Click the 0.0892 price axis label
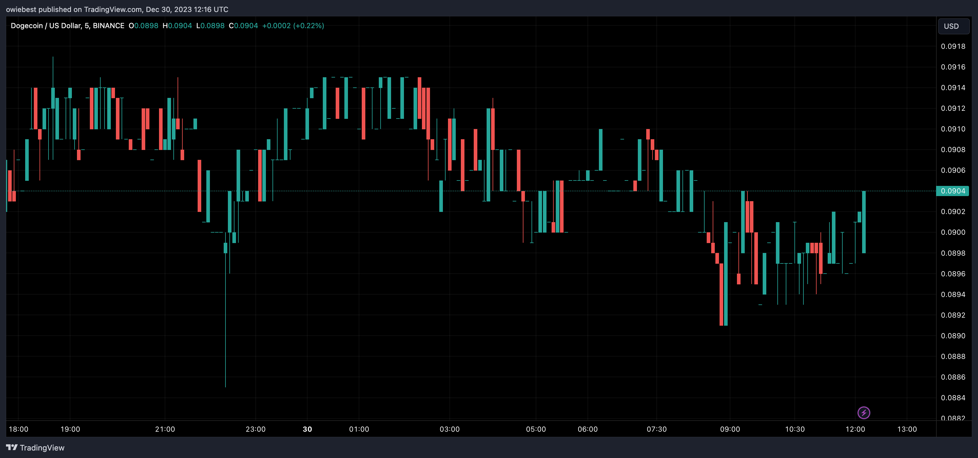 point(953,315)
